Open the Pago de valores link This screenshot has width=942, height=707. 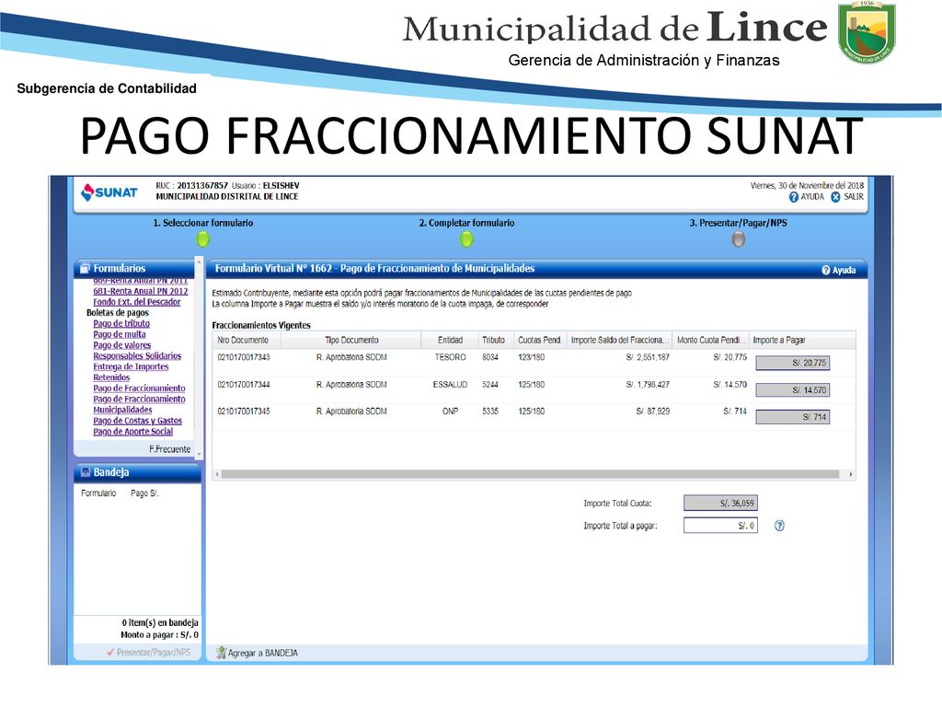[122, 345]
